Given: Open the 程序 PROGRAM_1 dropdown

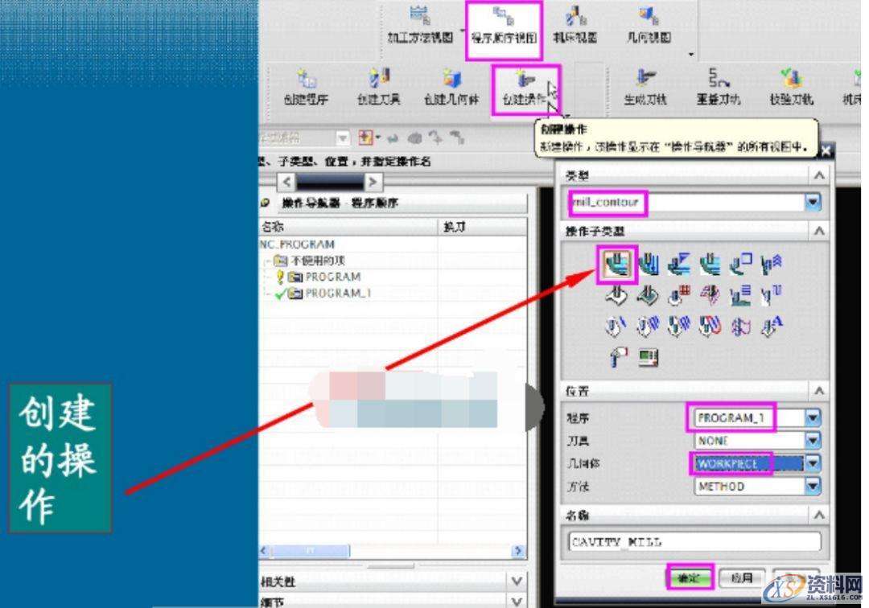Looking at the screenshot, I should (812, 417).
